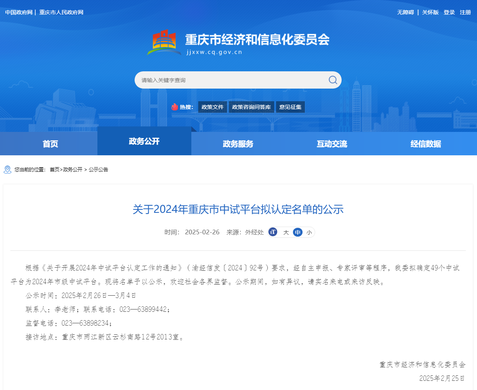This screenshot has height=390, width=477.
Task: Click the magnifier search icon
Action: [333, 80]
